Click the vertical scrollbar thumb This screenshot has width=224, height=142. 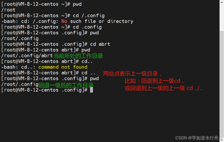(222, 85)
